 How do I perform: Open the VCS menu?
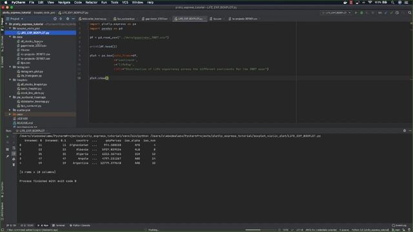coord(125,3)
